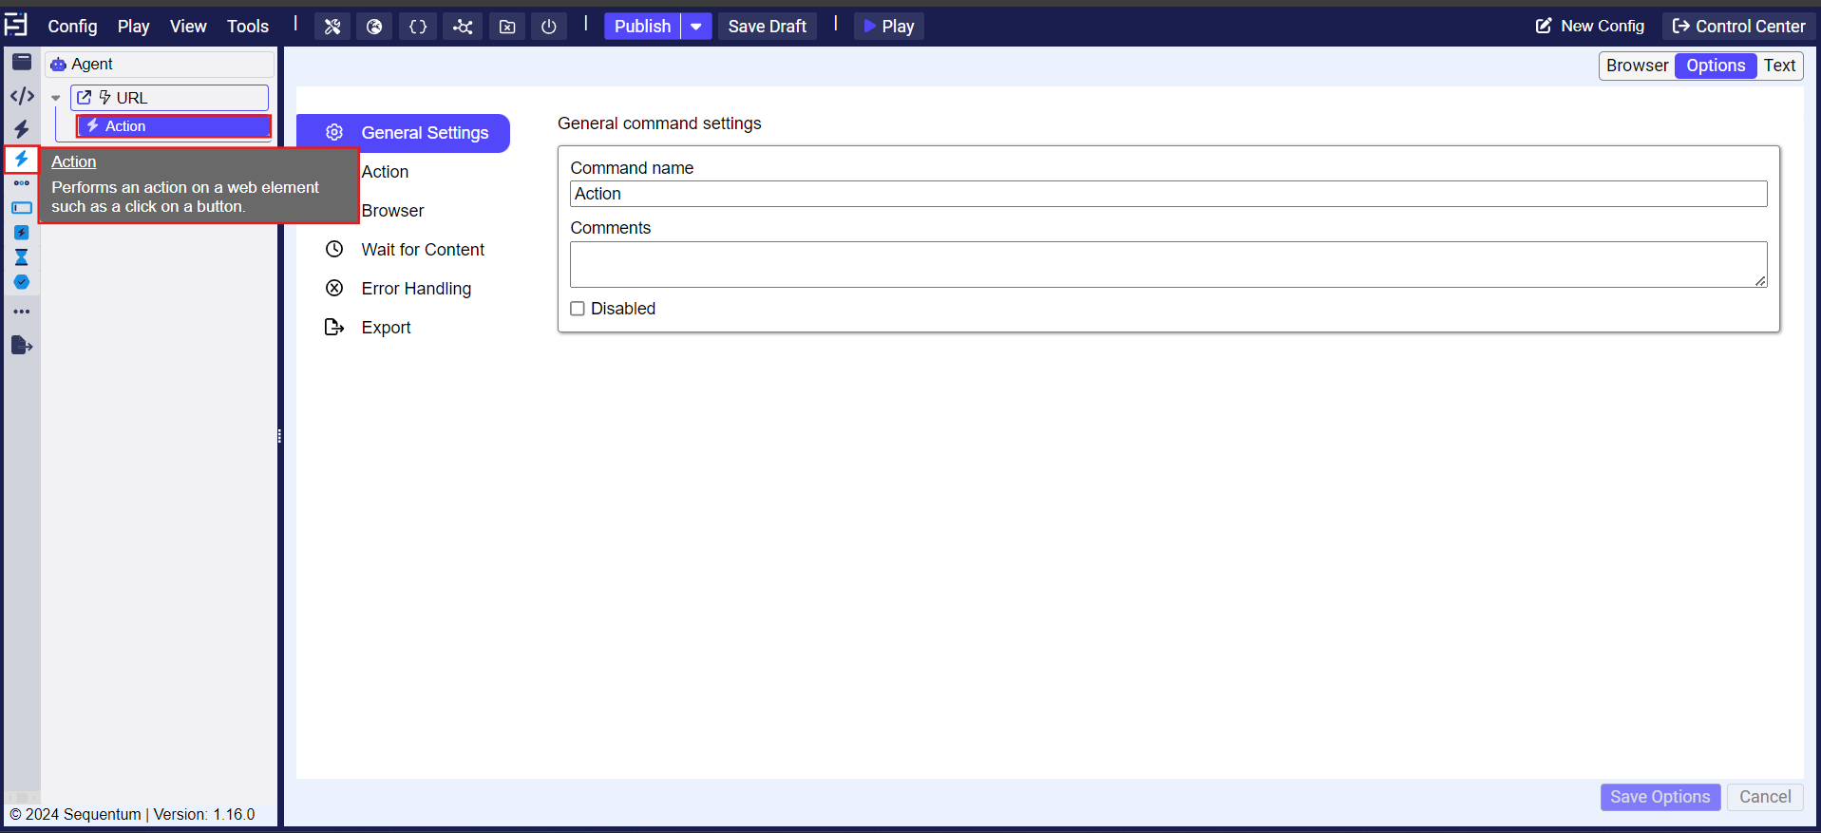Image resolution: width=1821 pixels, height=833 pixels.
Task: Open the Play menu
Action: tap(133, 27)
